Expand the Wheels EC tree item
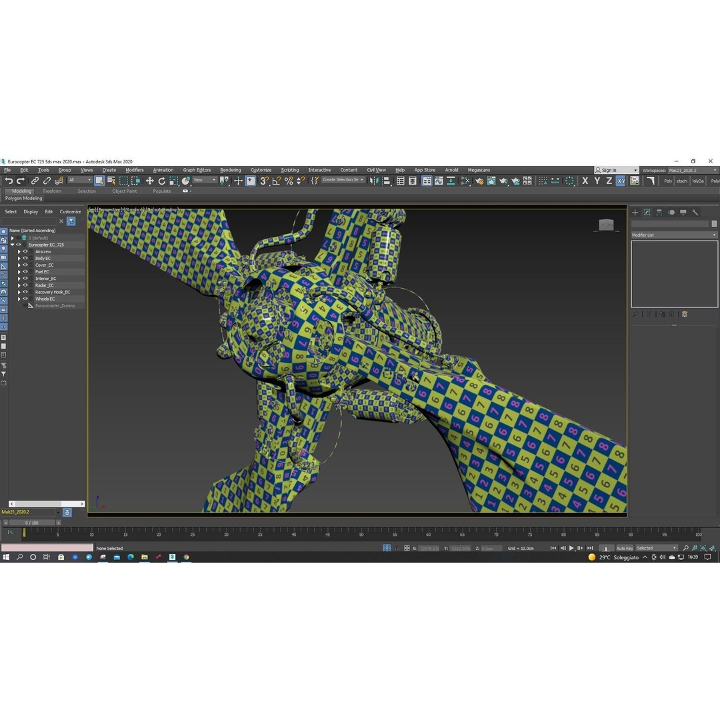 tap(19, 299)
